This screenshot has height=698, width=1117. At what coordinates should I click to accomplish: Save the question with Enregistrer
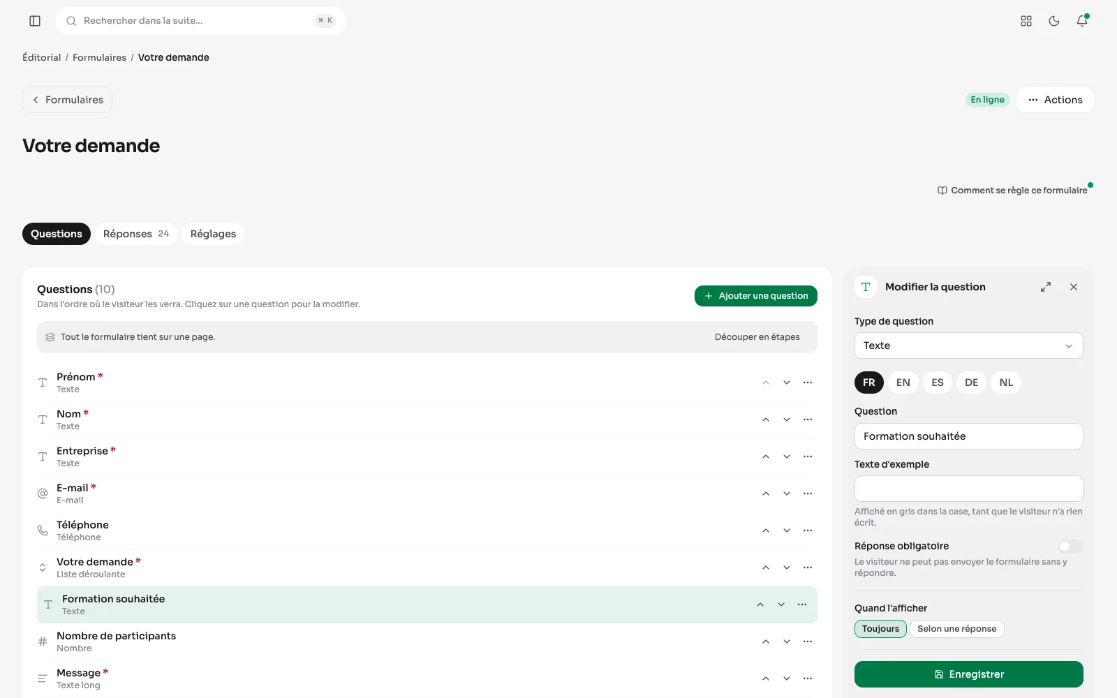click(969, 674)
